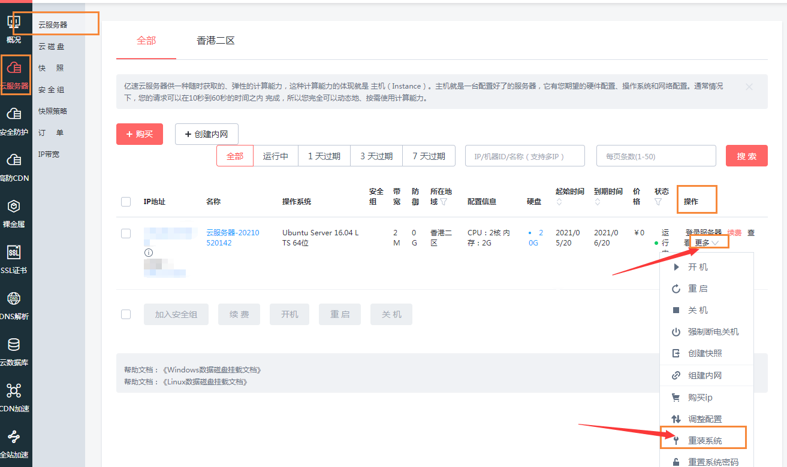Click the 20G disk link in 硬盘 column
This screenshot has width=787, height=467.
[536, 238]
